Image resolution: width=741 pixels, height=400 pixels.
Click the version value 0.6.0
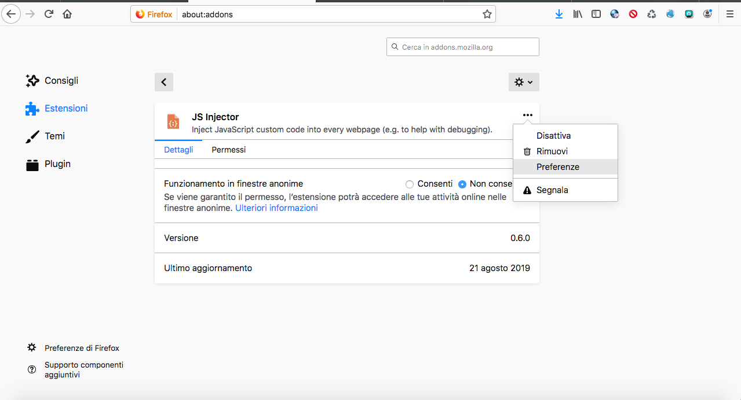[x=520, y=238]
